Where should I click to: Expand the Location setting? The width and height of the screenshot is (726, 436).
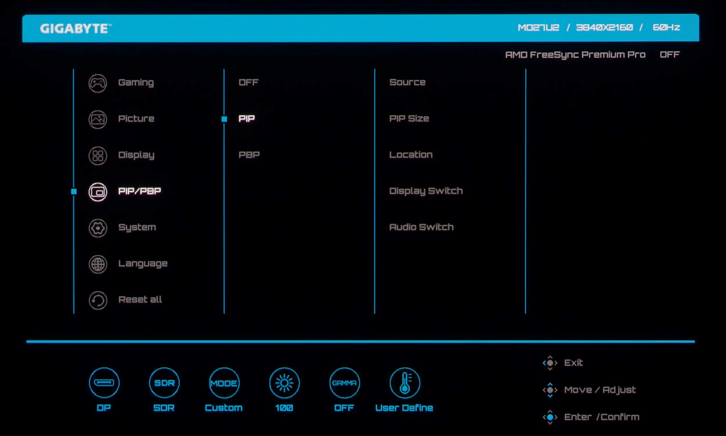pyautogui.click(x=411, y=155)
